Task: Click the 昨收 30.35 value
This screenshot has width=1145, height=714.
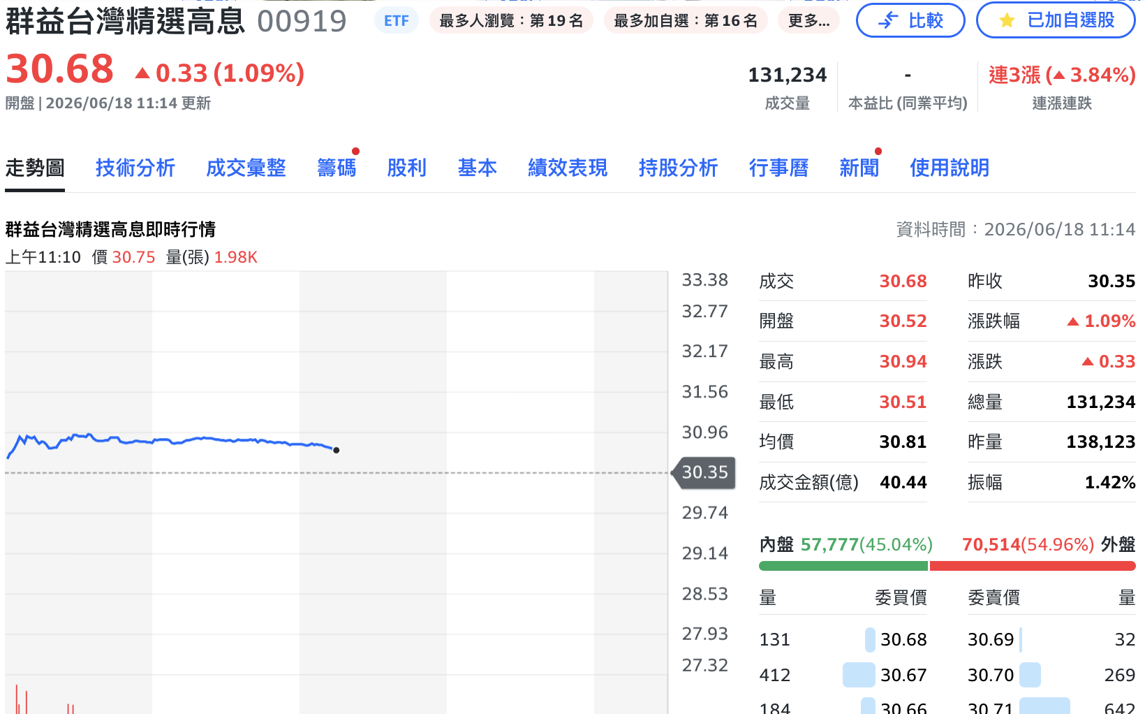Action: tap(1111, 281)
